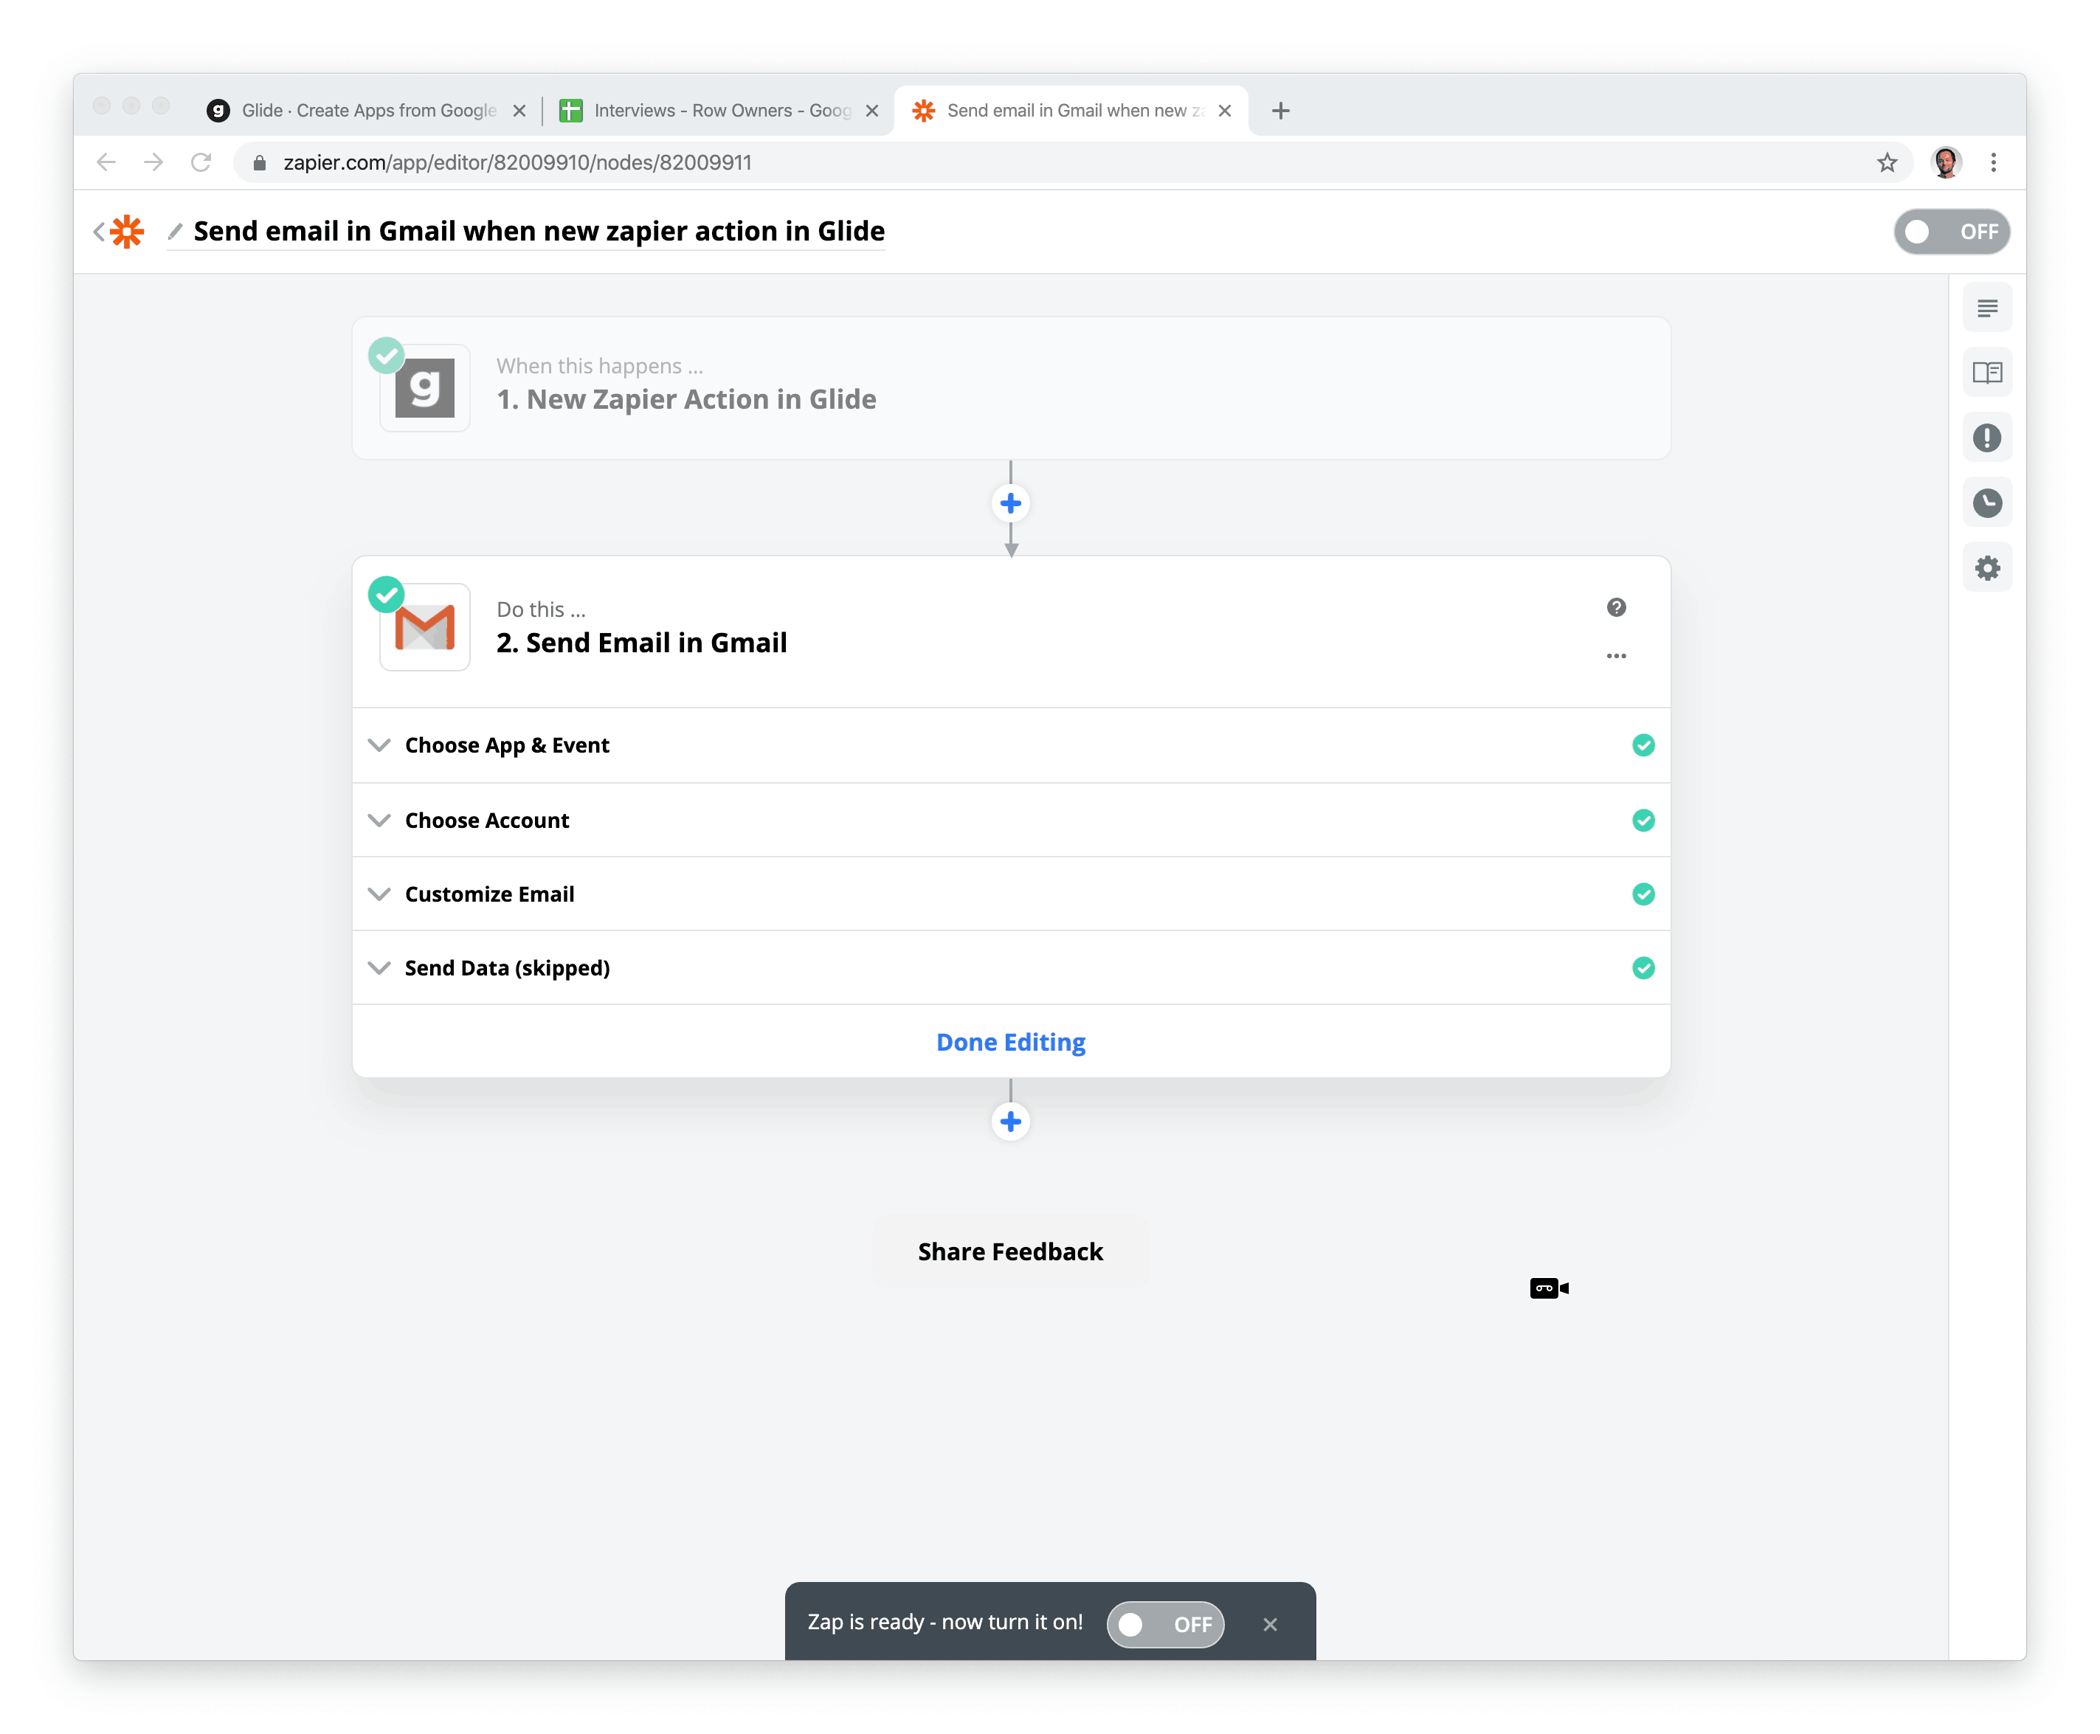This screenshot has width=2100, height=1734.
Task: Expand the Choose App & Event section
Action: pos(507,745)
